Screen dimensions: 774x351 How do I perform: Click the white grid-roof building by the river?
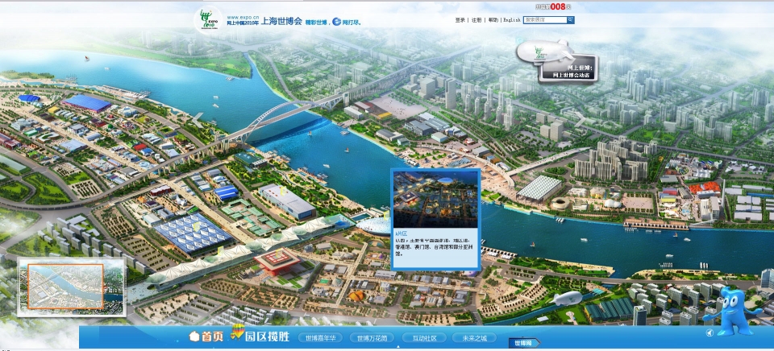539,188
